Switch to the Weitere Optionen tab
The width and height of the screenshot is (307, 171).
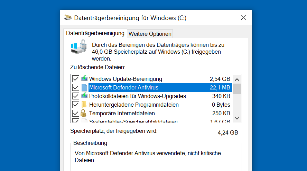click(150, 34)
